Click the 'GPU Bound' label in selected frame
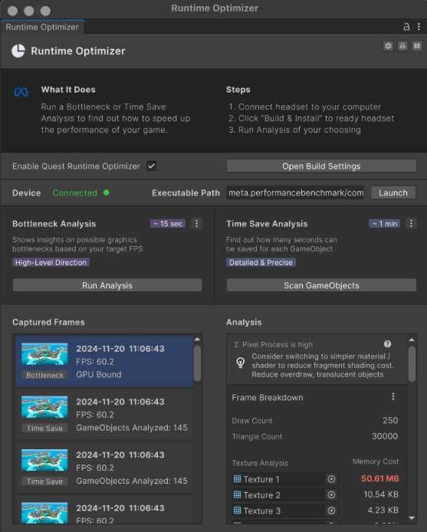The image size is (427, 532). click(98, 375)
